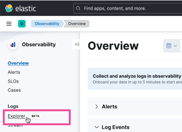Expand the Alerts section
Screen dimensions: 182x132
[97, 107]
